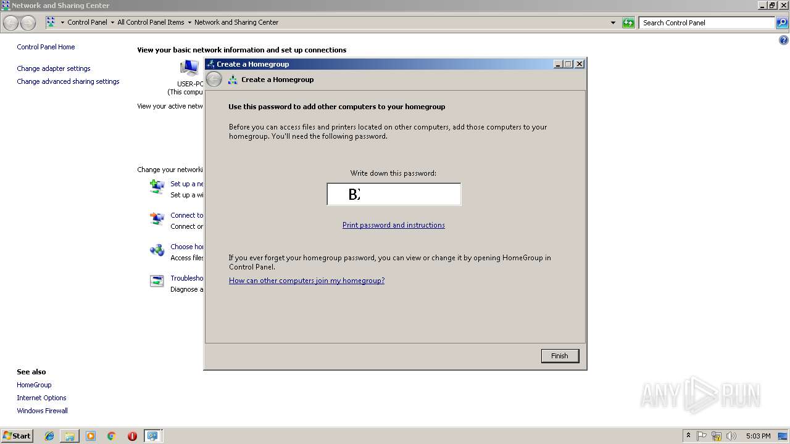Click the homegroup icon beside the dialog heading

coord(233,80)
